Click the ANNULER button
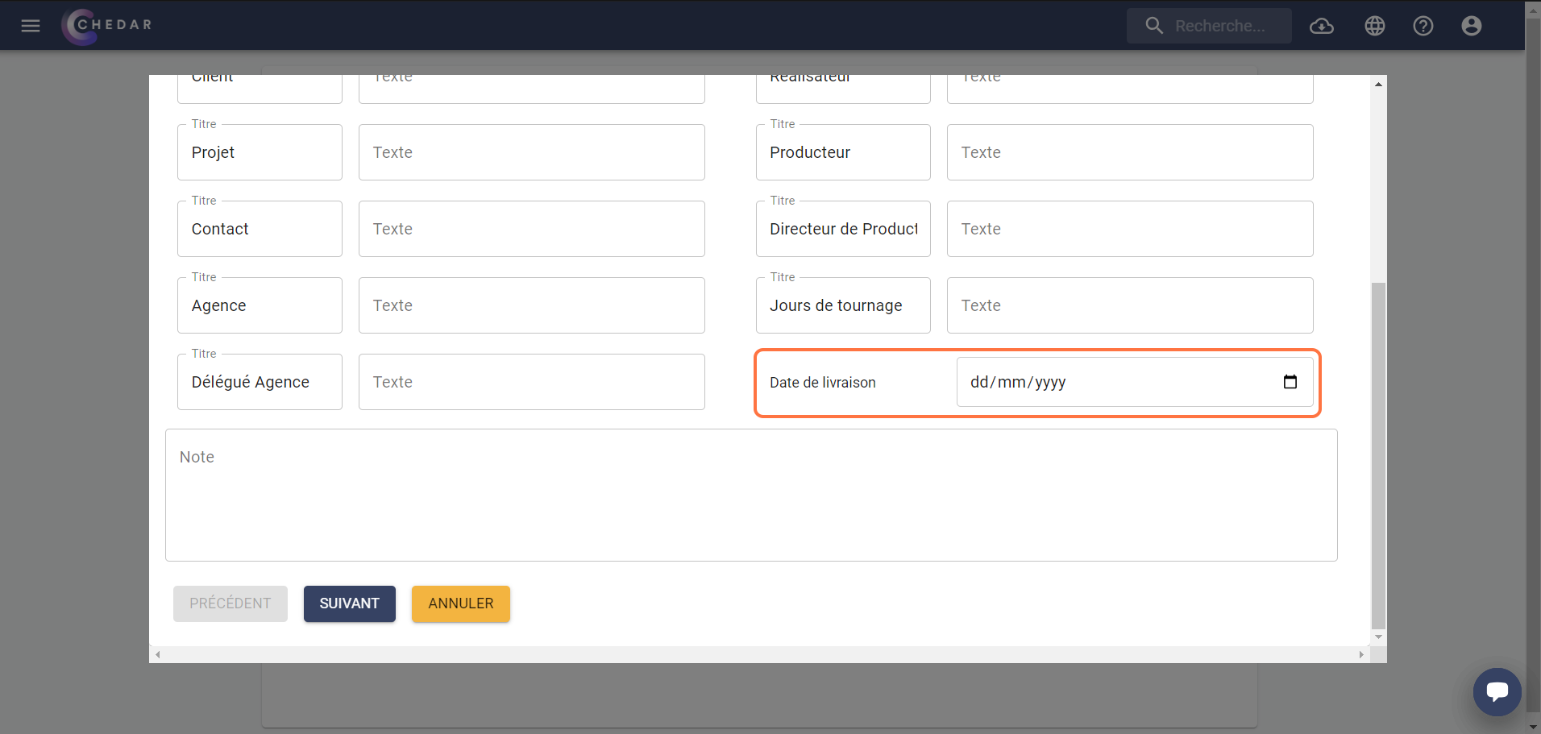The height and width of the screenshot is (734, 1541). coord(461,603)
